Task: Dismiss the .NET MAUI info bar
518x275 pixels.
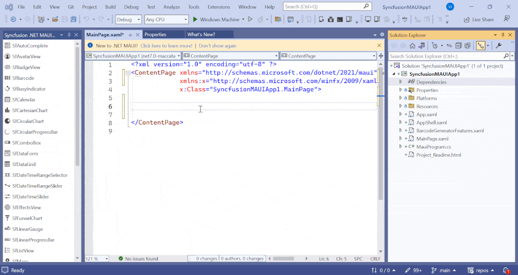Action: 379,46
